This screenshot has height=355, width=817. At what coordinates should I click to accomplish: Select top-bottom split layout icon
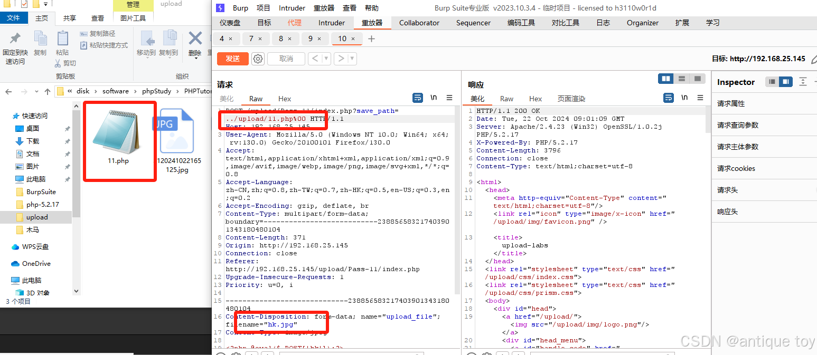[x=682, y=79]
